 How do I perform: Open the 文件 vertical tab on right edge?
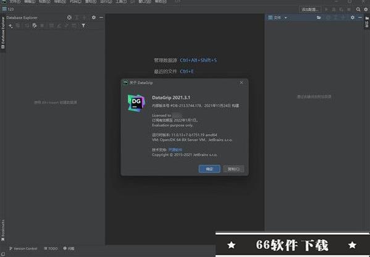point(367,22)
